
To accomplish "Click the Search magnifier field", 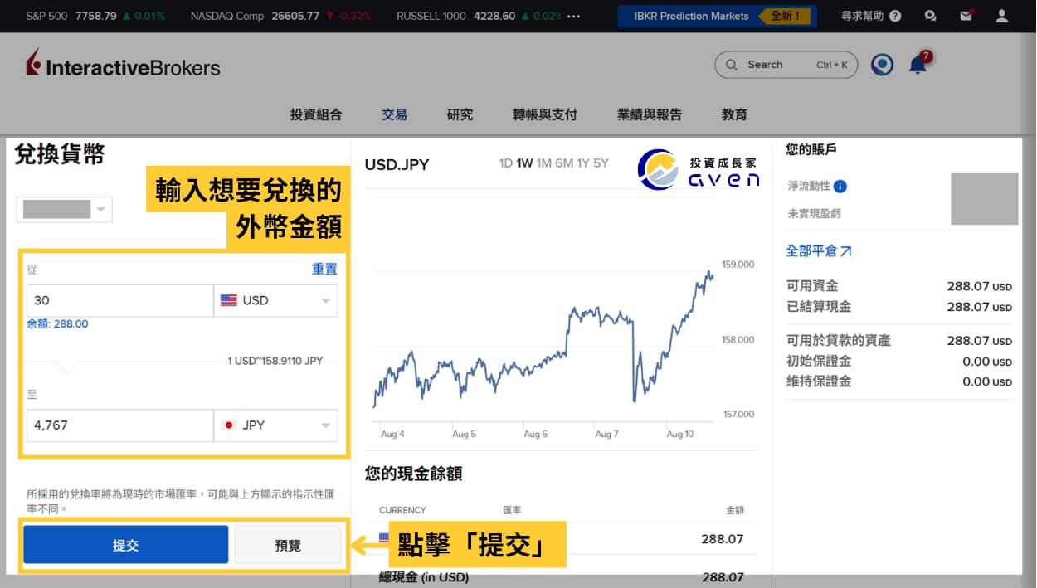I will tap(786, 65).
